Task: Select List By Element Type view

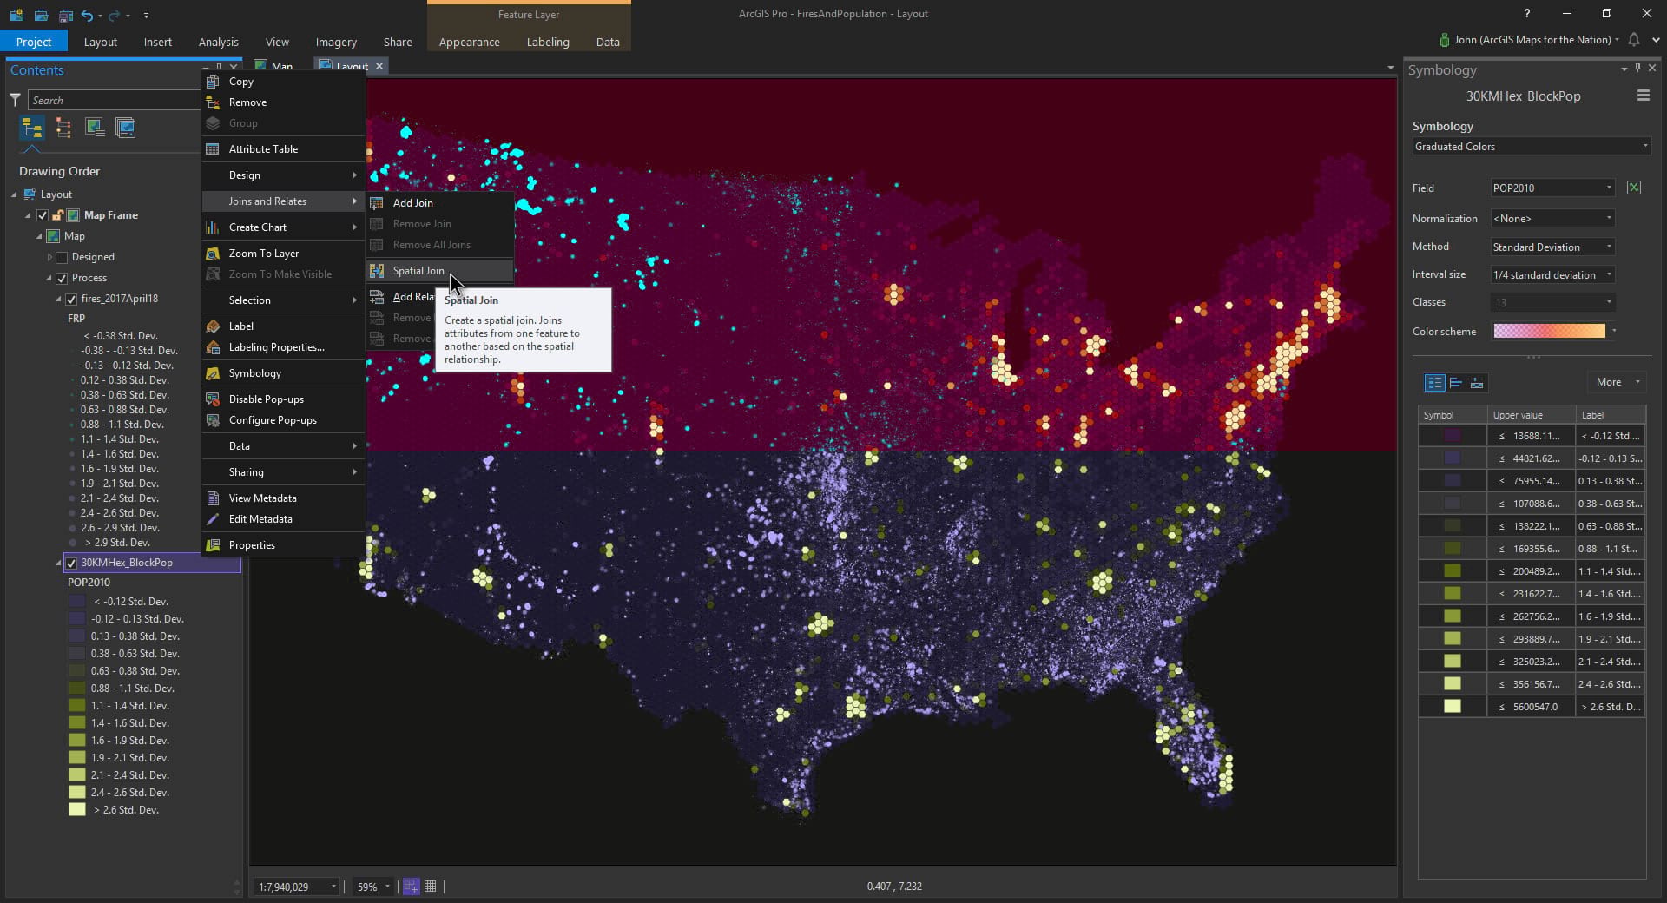Action: click(x=63, y=129)
